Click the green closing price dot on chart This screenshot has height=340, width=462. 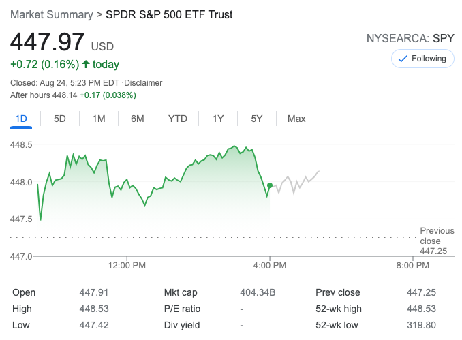click(x=270, y=185)
